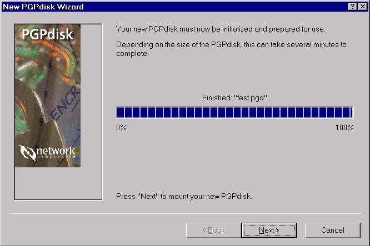
Task: Click the disabled Back button
Action: point(214,230)
